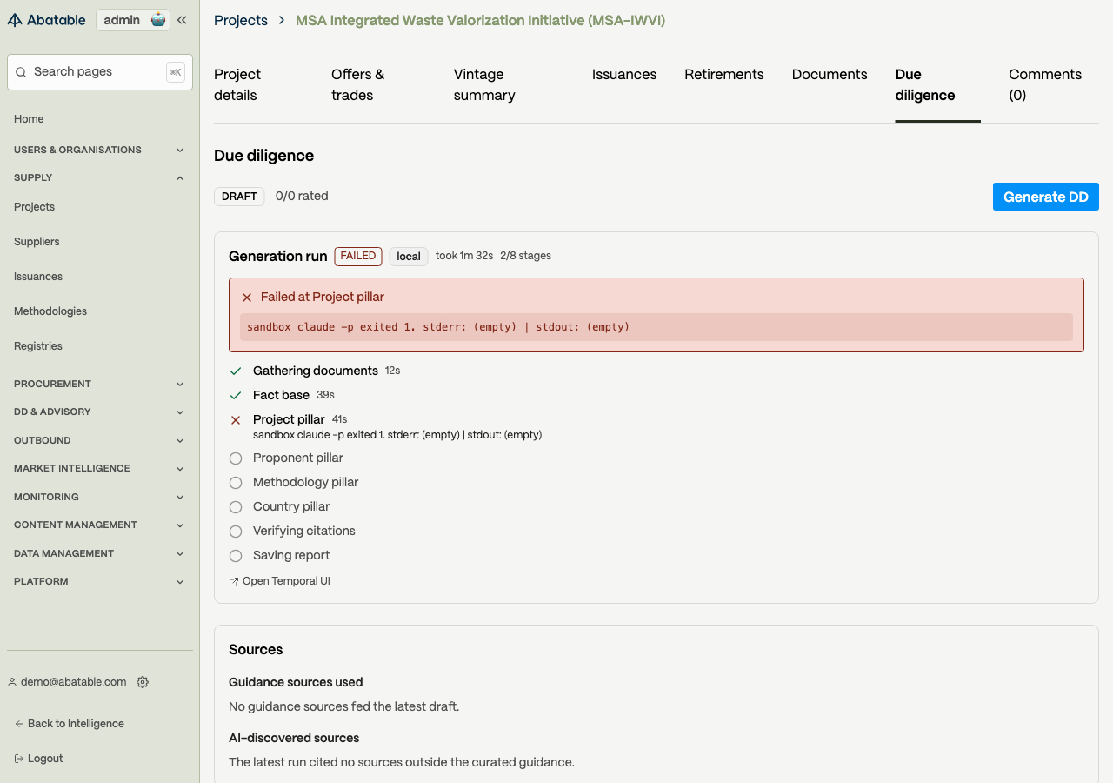
Task: Click the red X in failure banner
Action: pyautogui.click(x=247, y=298)
